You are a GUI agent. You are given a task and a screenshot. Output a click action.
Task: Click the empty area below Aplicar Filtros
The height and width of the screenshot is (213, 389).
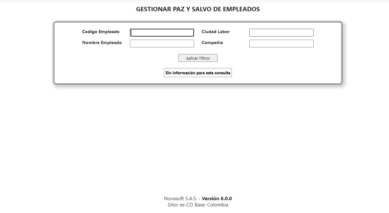(x=198, y=65)
